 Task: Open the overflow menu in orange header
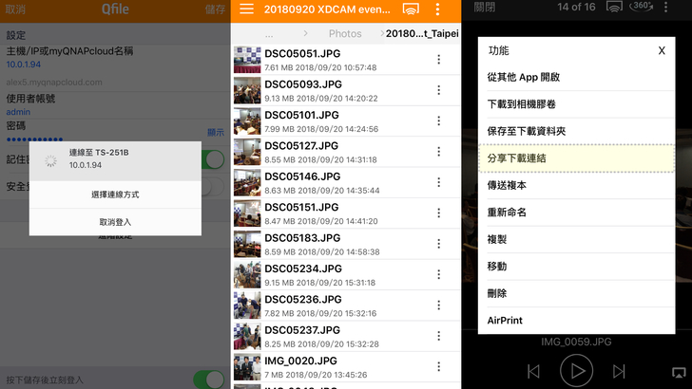pyautogui.click(x=438, y=9)
